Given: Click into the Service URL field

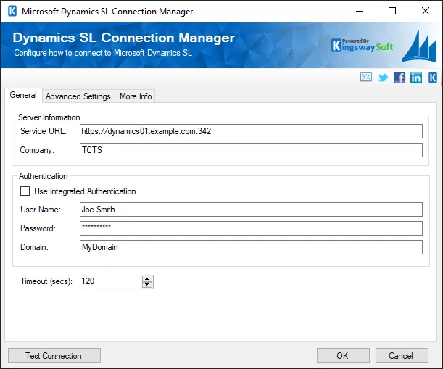Looking at the screenshot, I should (250, 131).
